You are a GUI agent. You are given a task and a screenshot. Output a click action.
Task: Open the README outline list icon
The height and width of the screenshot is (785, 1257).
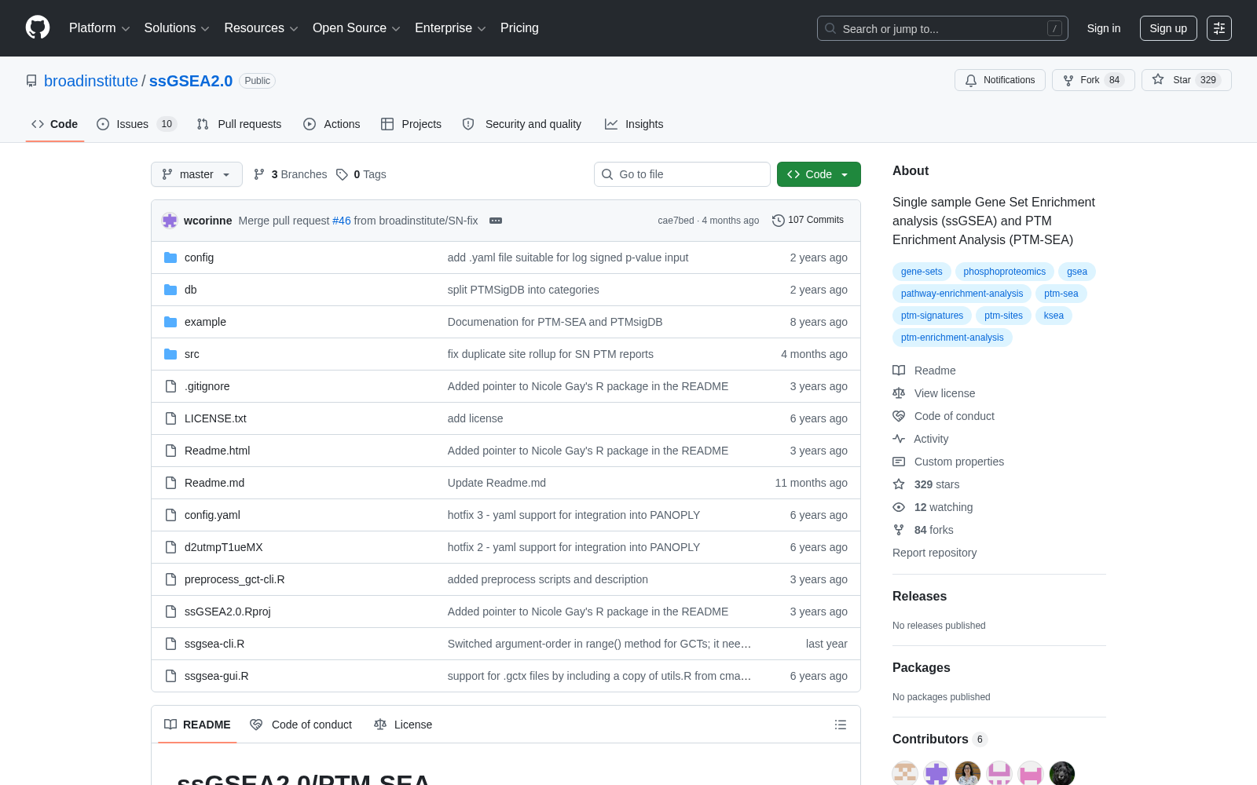click(841, 725)
